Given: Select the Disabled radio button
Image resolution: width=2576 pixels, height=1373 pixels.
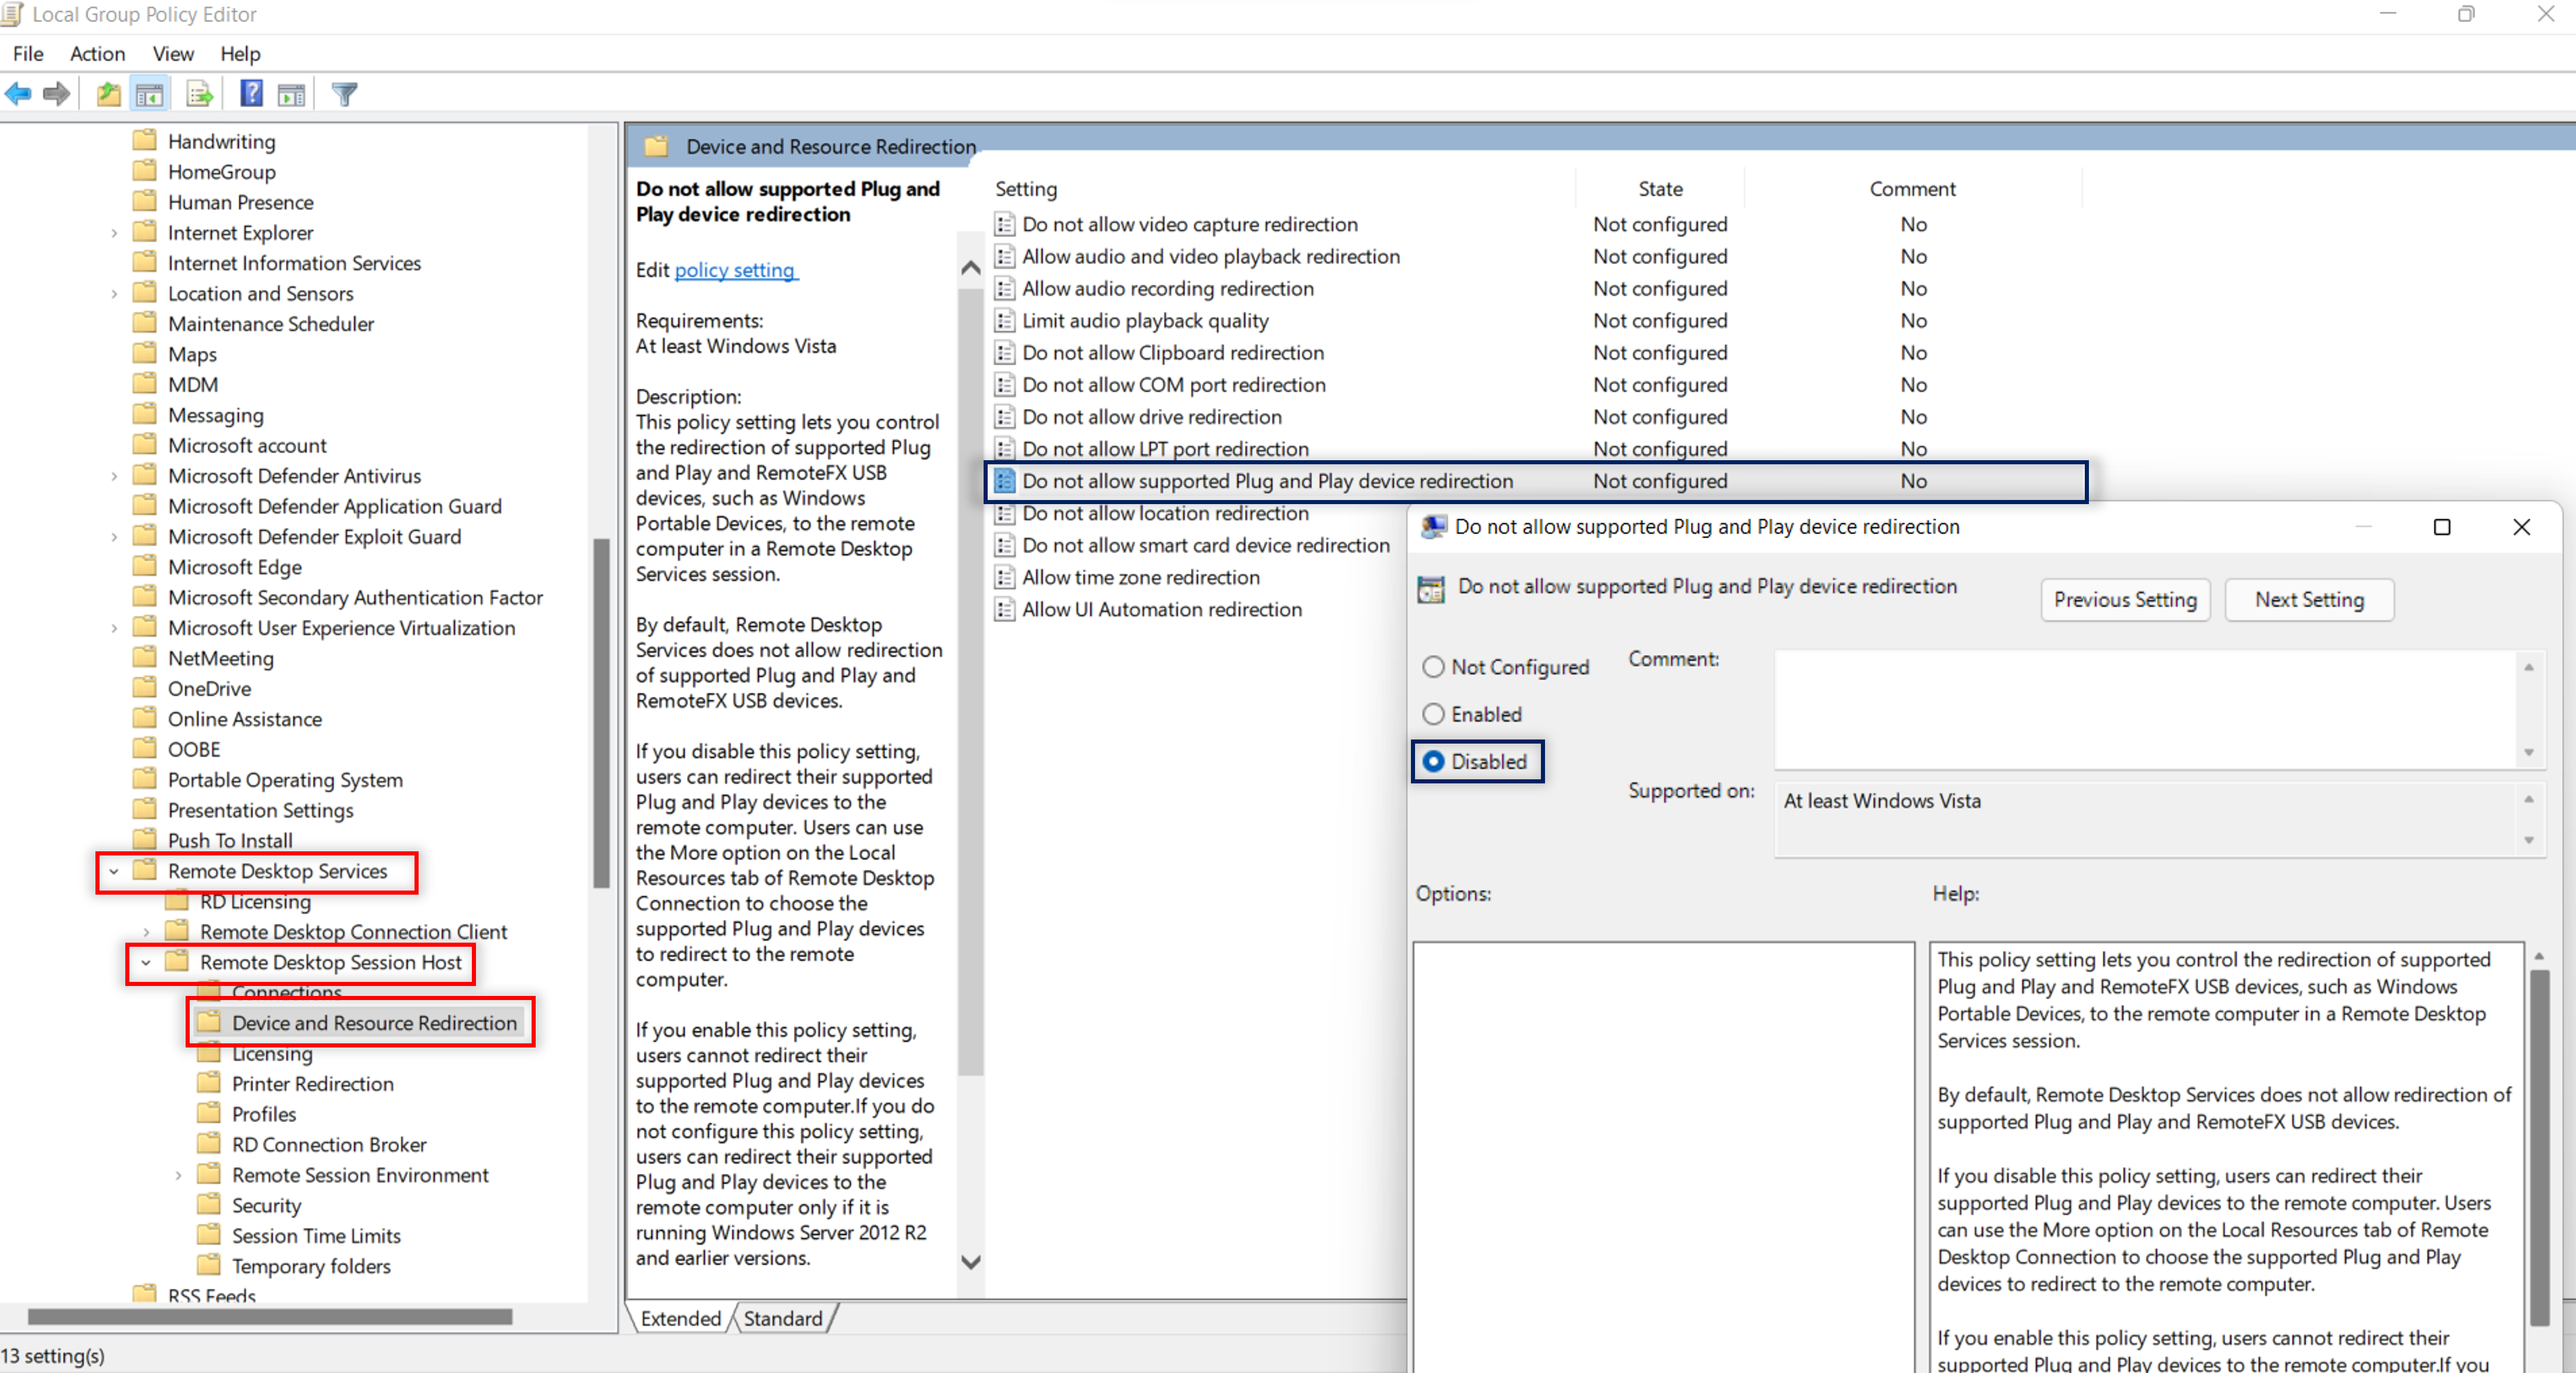Looking at the screenshot, I should [1433, 762].
